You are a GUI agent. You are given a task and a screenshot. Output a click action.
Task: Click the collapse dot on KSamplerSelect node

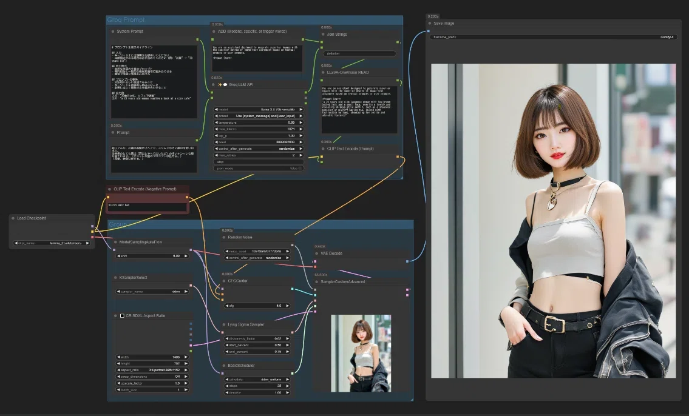click(115, 278)
